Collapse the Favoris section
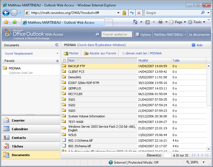Image resolution: width=213 pixels, height=167 pixels. tap(57, 61)
